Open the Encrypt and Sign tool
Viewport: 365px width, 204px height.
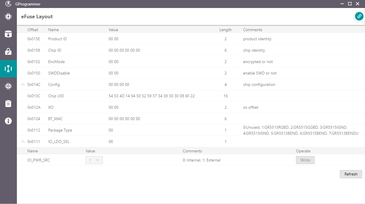click(8, 52)
